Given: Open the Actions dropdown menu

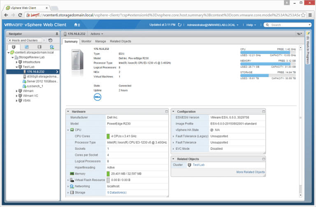Looking at the screenshot, I should click(97, 34).
